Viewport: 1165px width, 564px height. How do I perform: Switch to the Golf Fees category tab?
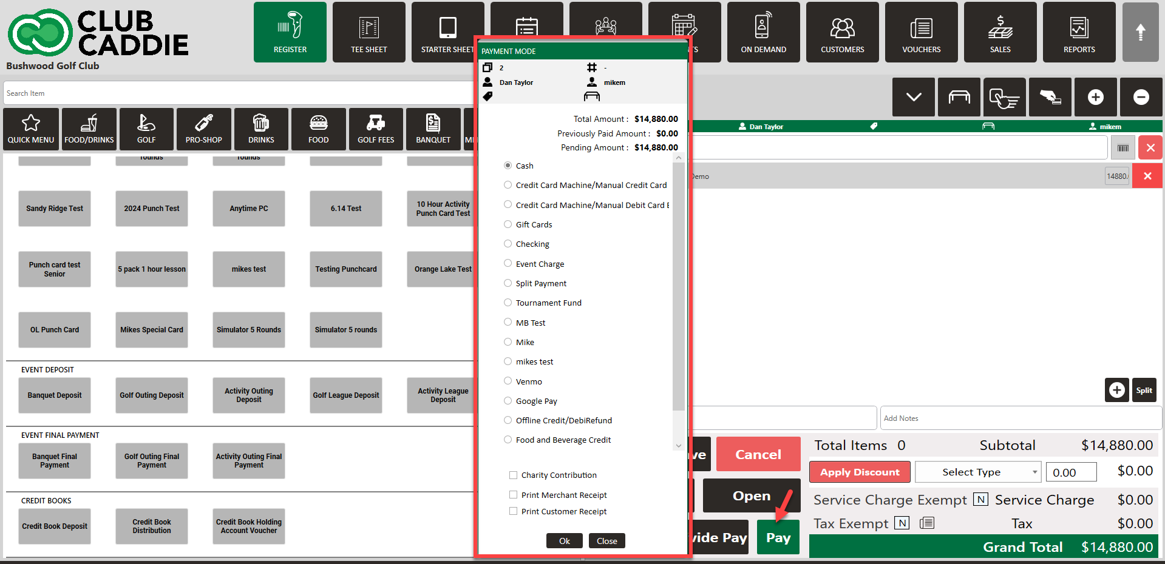click(x=375, y=129)
